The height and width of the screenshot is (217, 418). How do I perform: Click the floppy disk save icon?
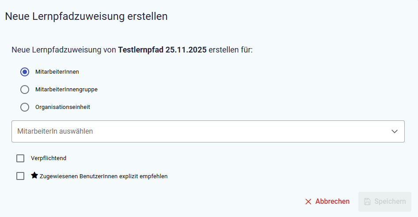click(x=367, y=202)
